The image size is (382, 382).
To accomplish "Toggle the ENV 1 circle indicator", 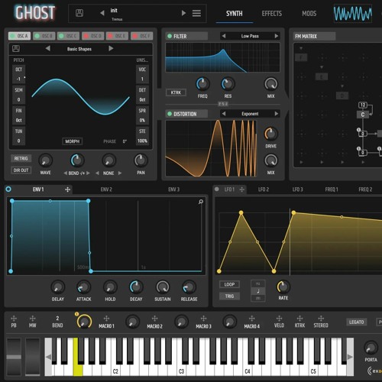I will [8, 189].
